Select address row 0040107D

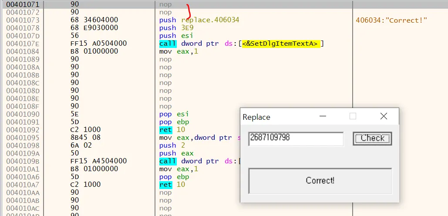coord(23,36)
